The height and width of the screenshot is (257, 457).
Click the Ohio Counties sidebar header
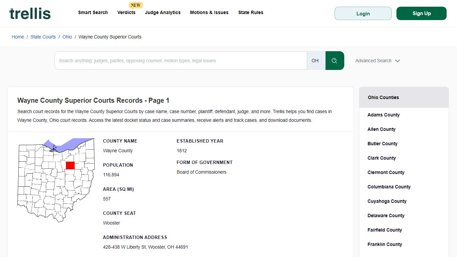click(x=404, y=97)
